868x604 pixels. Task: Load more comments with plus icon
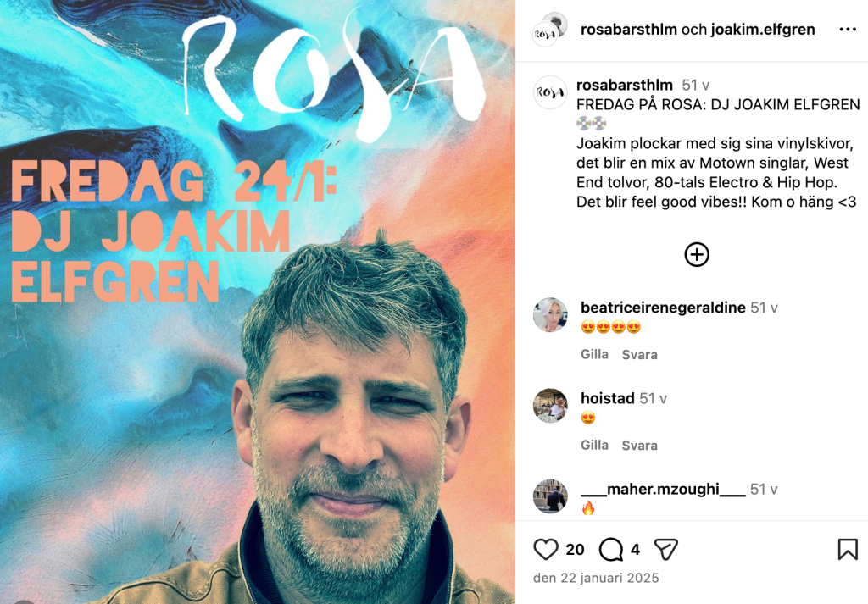click(x=697, y=254)
